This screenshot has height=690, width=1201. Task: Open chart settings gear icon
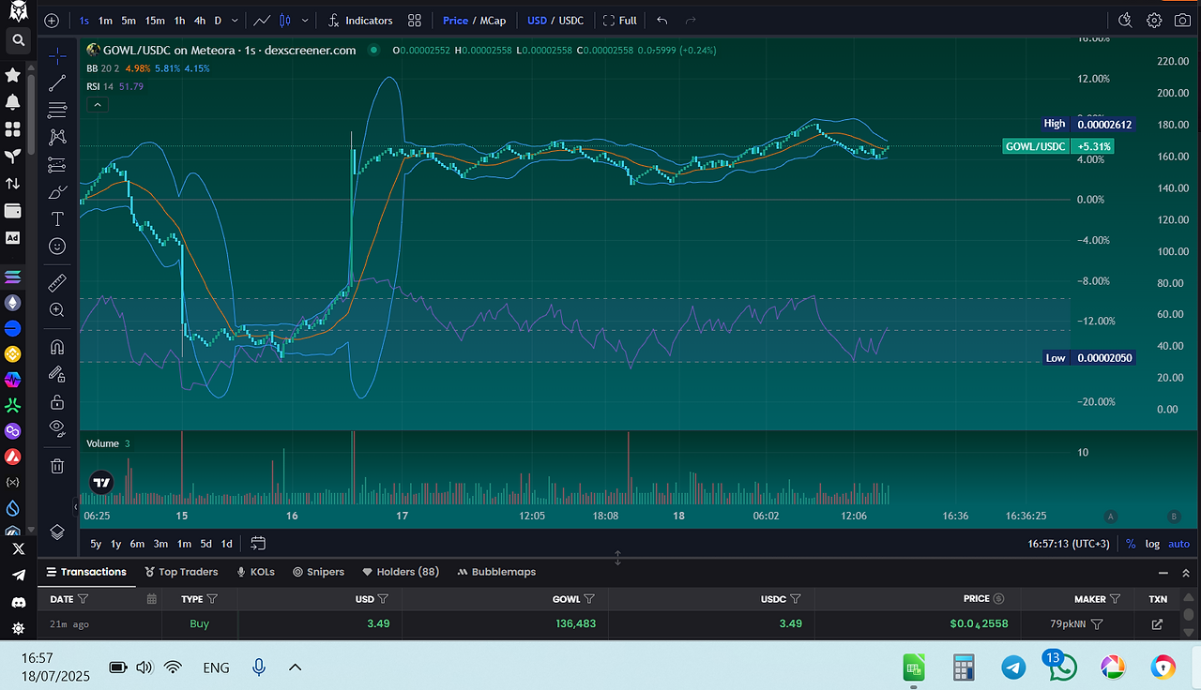(1154, 20)
